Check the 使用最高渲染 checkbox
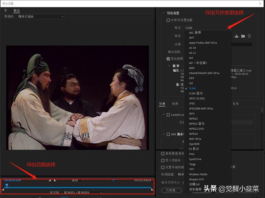The height and width of the screenshot is (198, 265). (x=163, y=154)
